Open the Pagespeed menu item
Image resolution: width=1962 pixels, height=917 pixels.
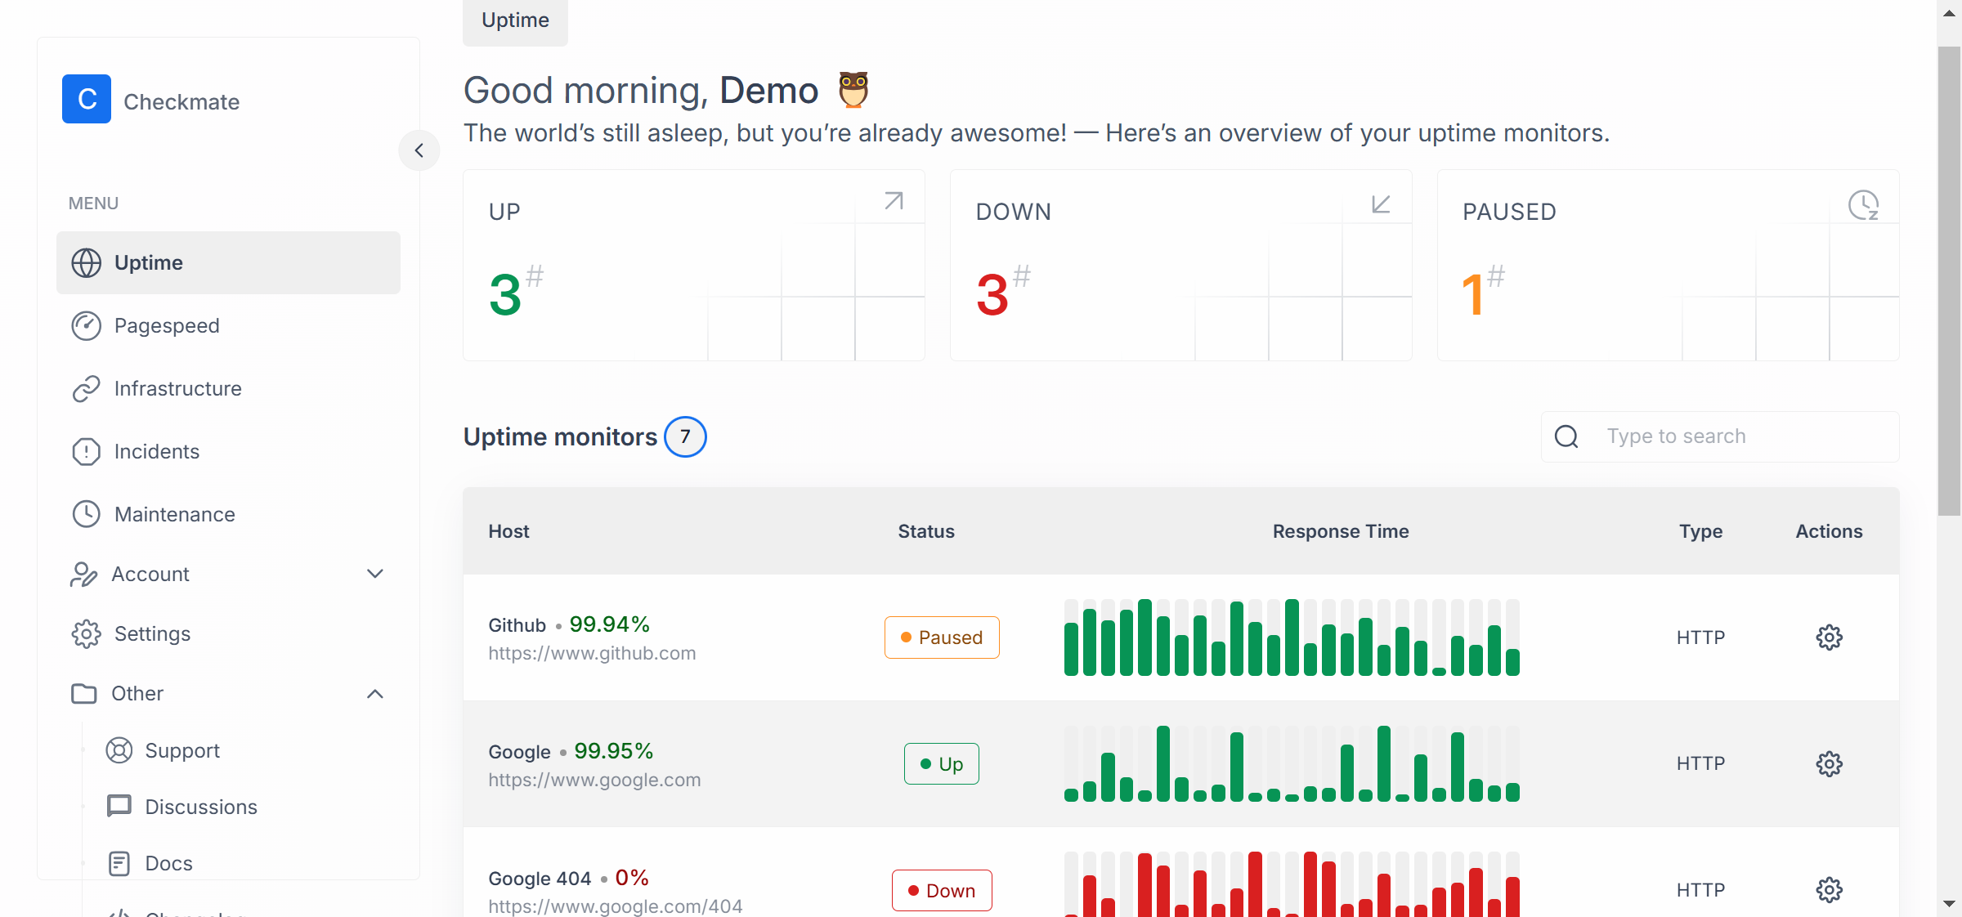point(228,325)
